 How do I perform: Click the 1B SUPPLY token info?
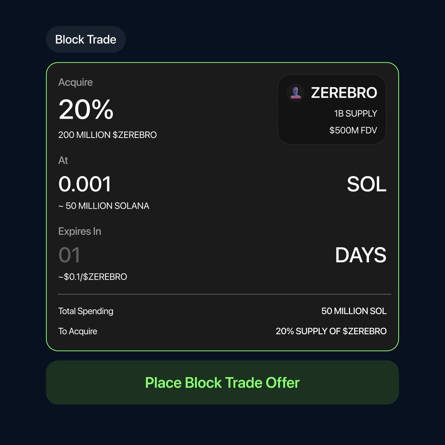tap(355, 113)
